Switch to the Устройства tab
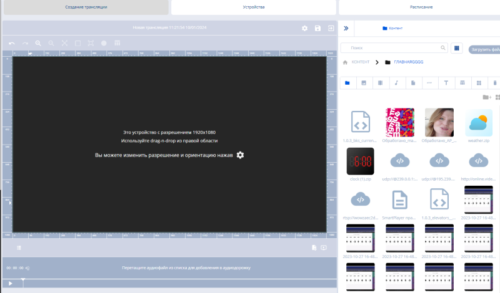The image size is (500, 293). [x=253, y=7]
